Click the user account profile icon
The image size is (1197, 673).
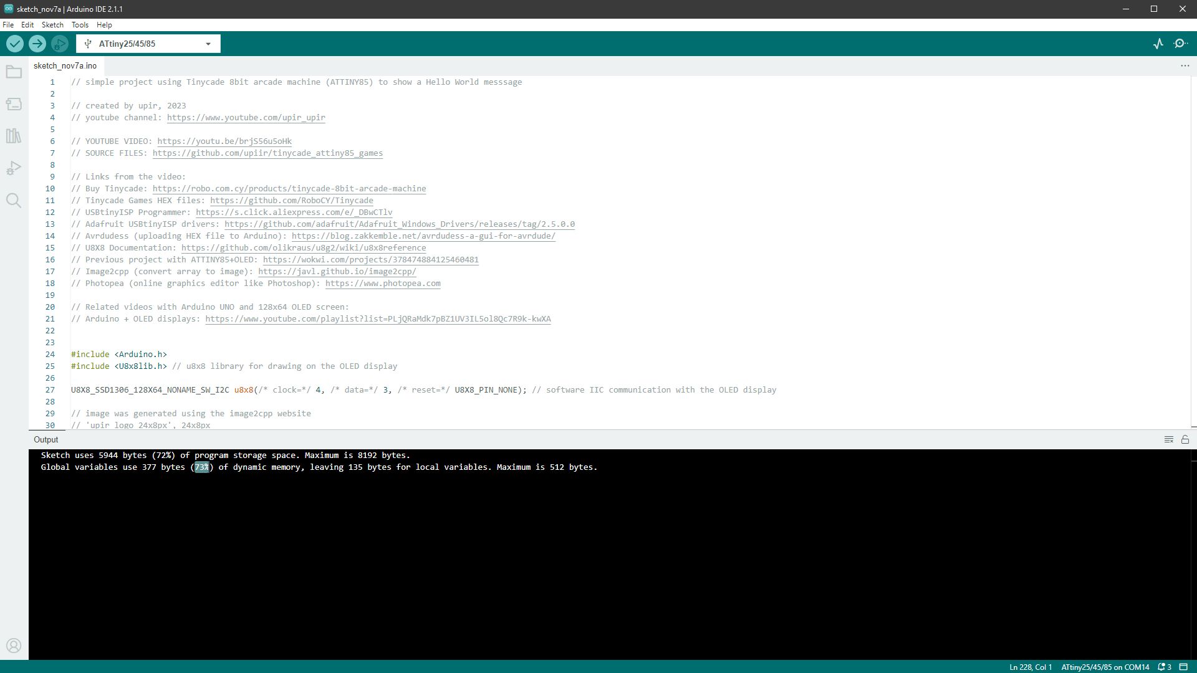click(x=14, y=646)
